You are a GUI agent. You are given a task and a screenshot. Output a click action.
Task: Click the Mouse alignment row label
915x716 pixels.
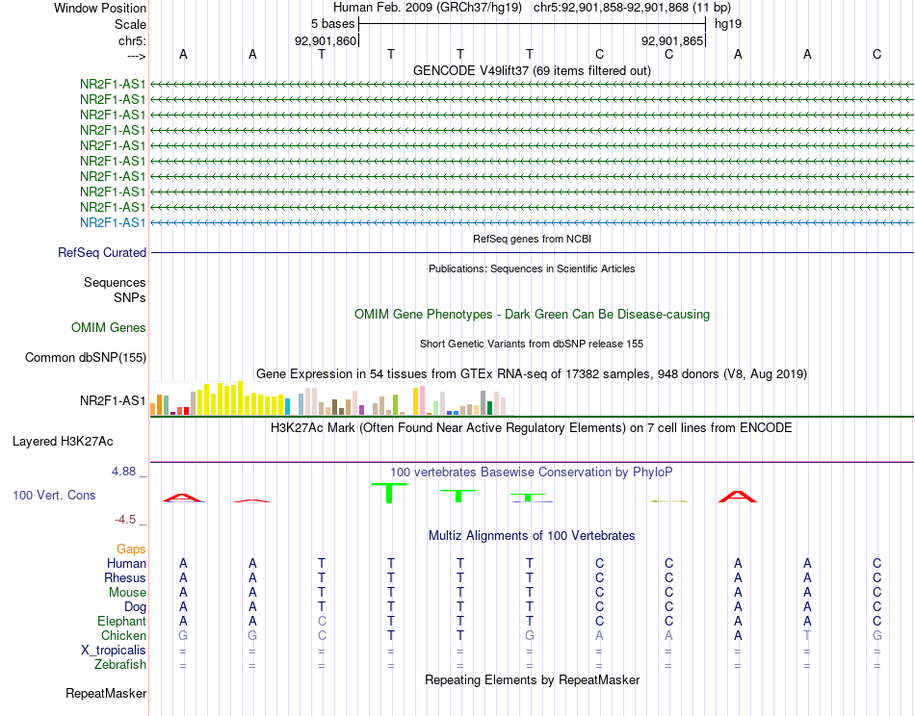tap(127, 593)
